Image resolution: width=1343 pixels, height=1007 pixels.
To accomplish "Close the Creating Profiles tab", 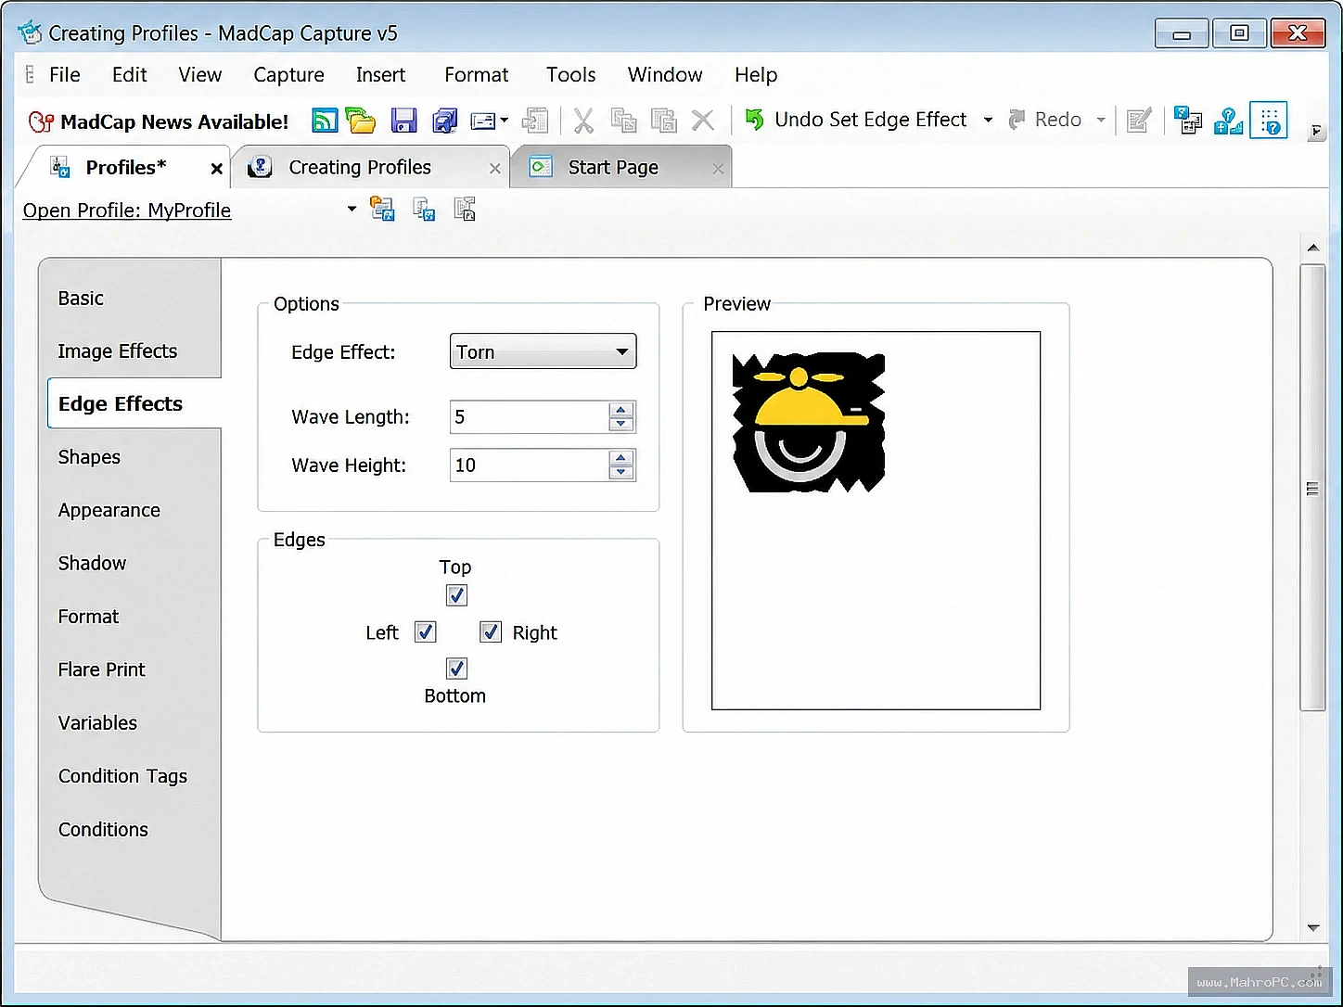I will [495, 169].
